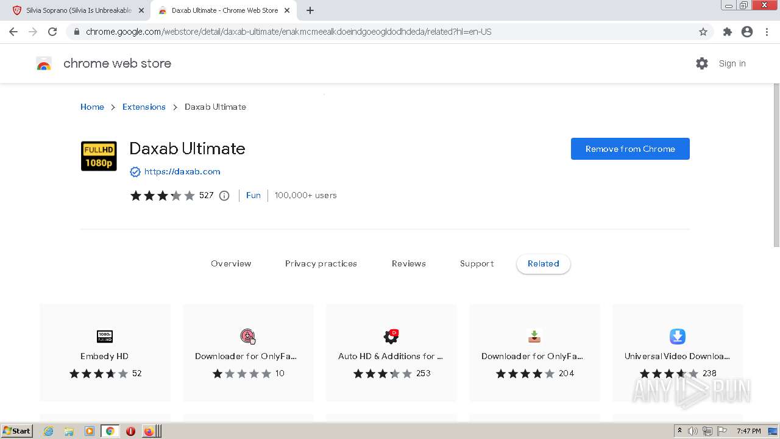Screen dimensions: 780x439
Task: Open the media player taskbar icon
Action: click(90, 431)
